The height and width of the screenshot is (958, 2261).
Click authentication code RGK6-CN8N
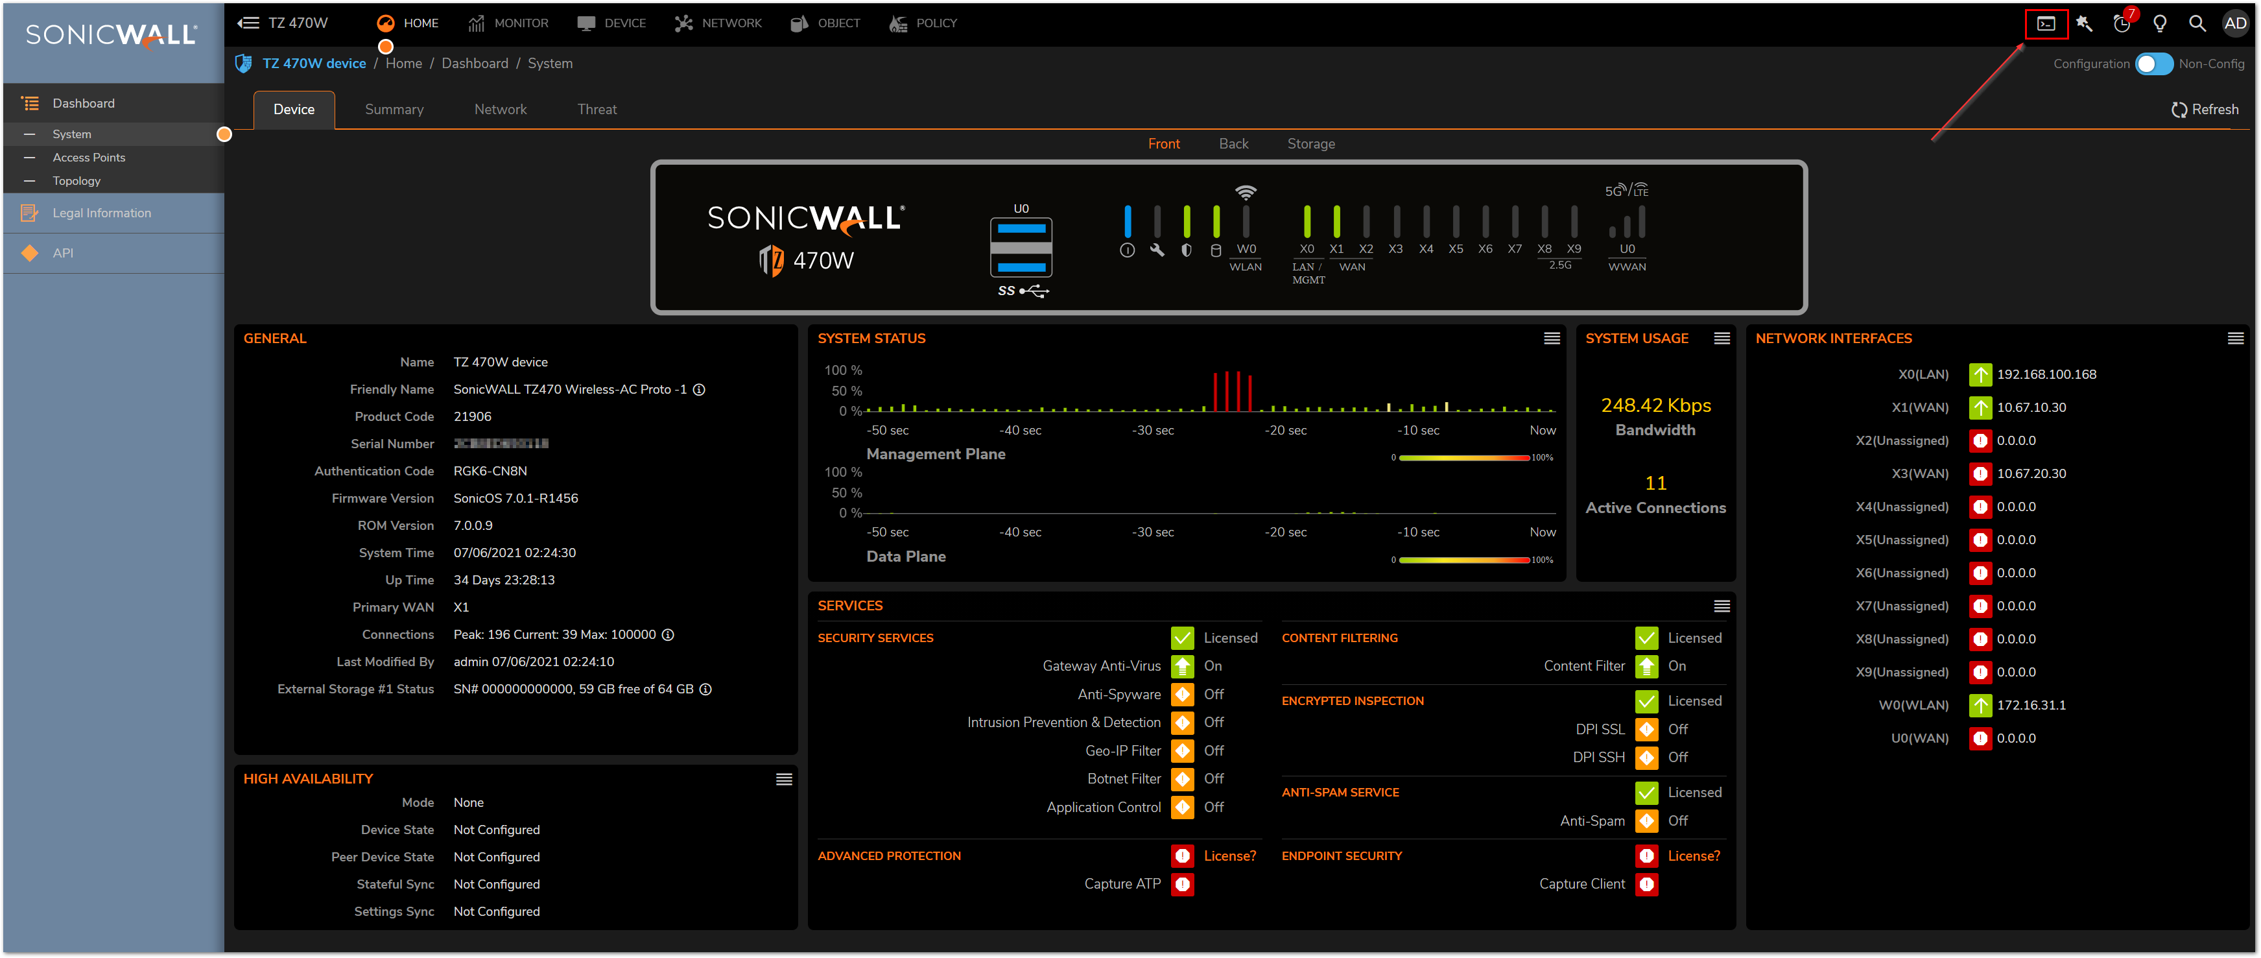coord(490,472)
